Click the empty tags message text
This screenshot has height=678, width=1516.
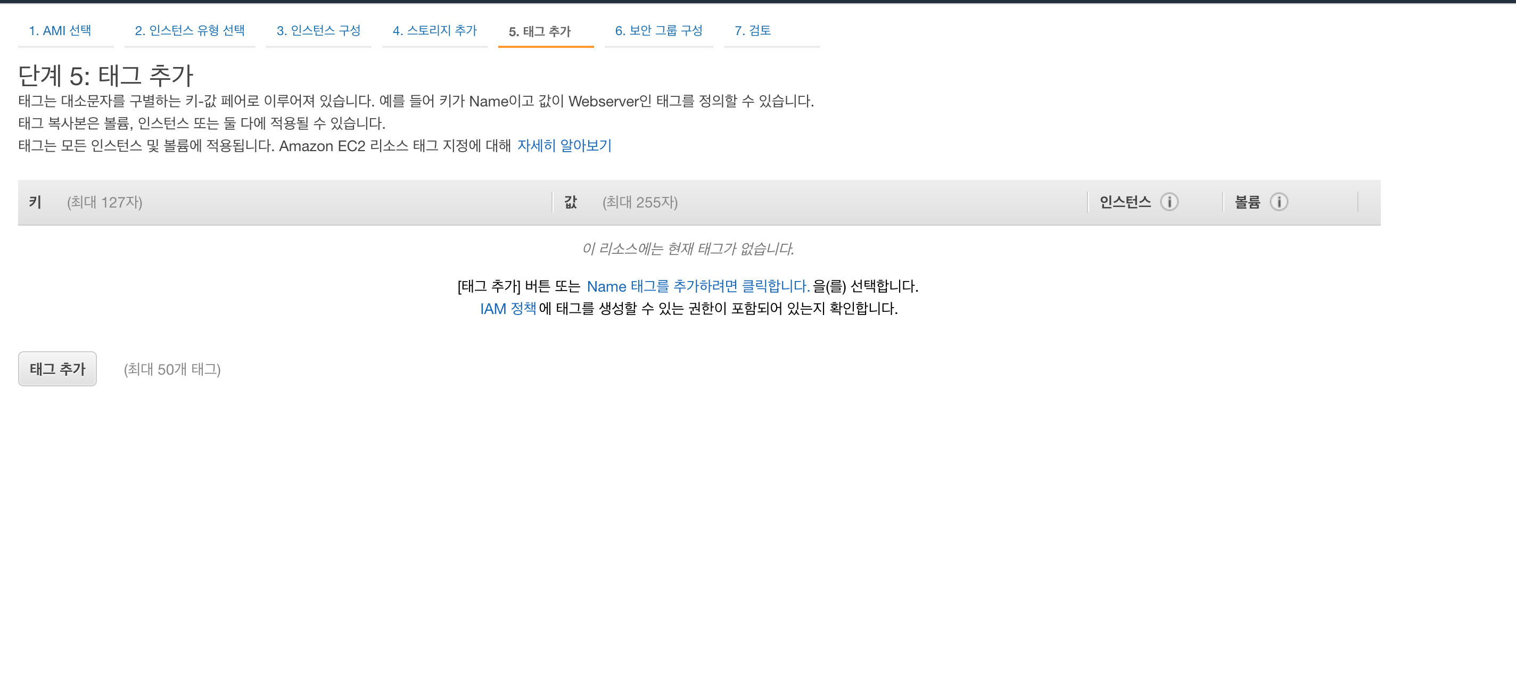(688, 249)
